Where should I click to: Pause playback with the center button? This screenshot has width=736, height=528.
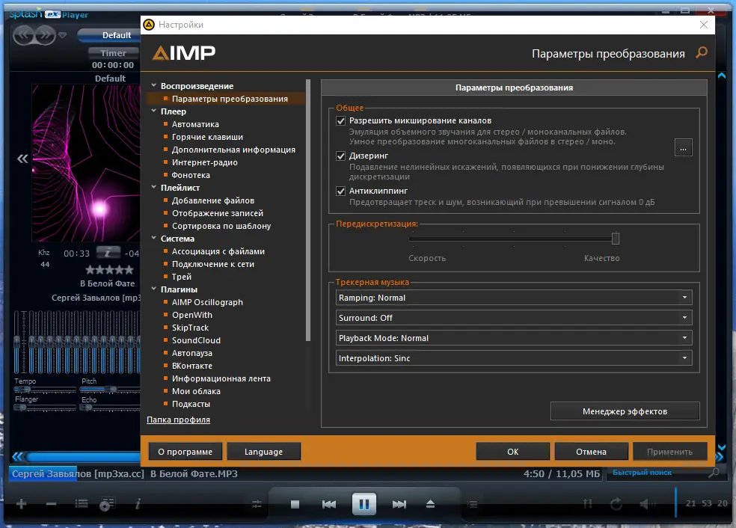pos(364,505)
